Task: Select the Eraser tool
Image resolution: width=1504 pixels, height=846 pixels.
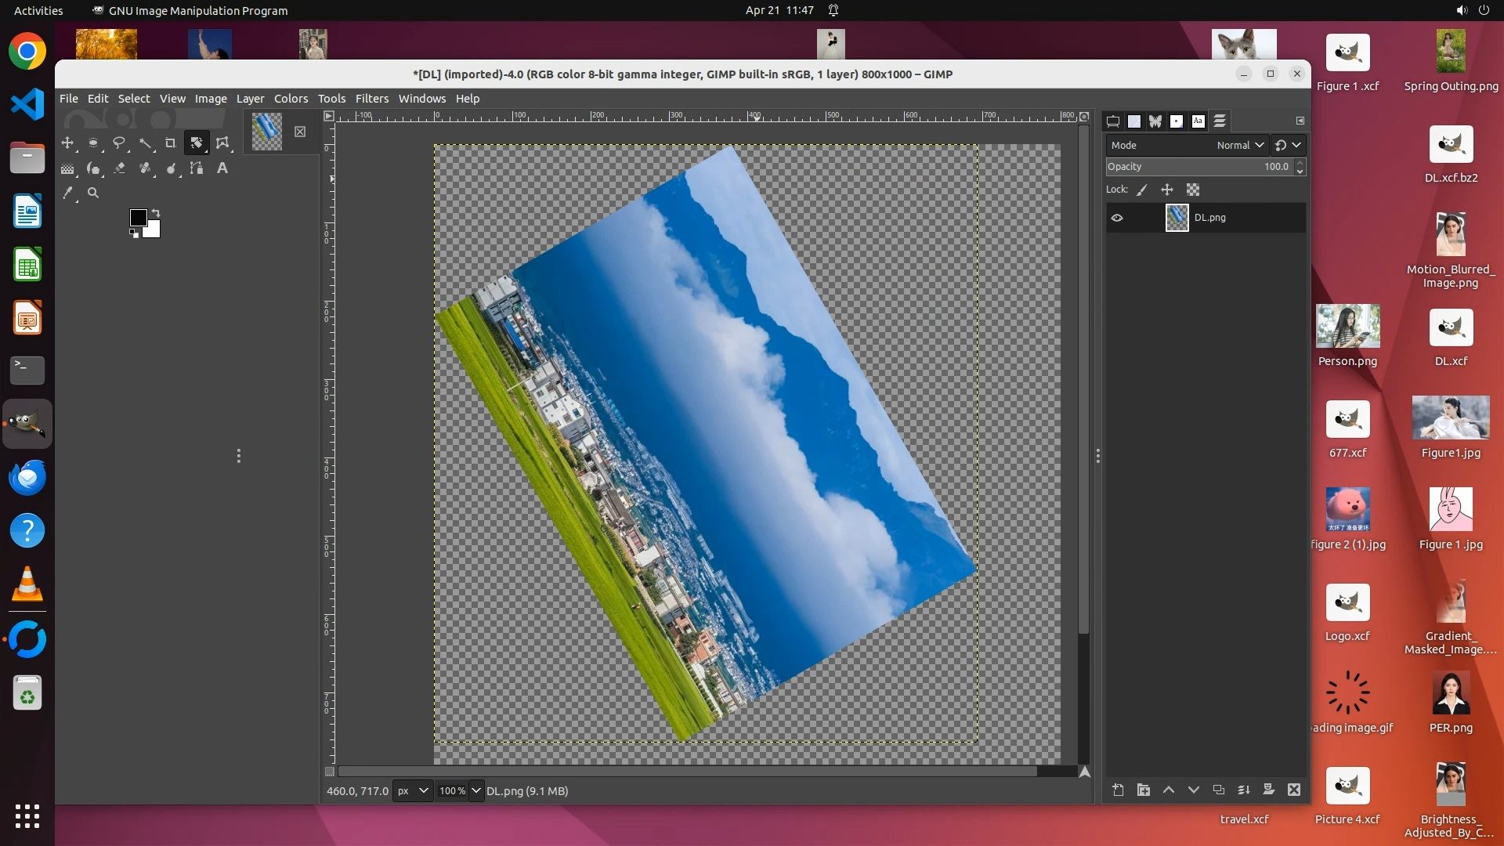Action: (x=119, y=168)
